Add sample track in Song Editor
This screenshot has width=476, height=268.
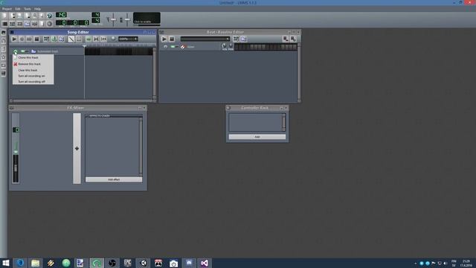[54, 39]
